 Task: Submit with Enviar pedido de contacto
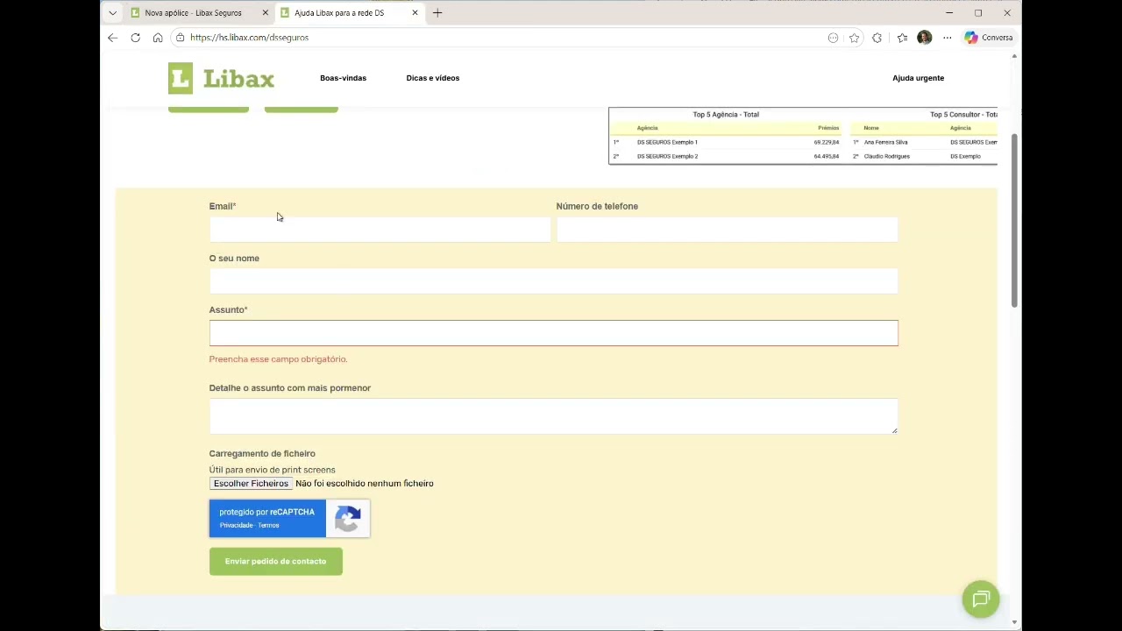click(x=275, y=562)
